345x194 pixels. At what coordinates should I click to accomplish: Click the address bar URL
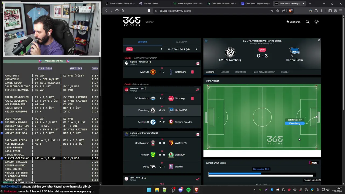click(175, 11)
